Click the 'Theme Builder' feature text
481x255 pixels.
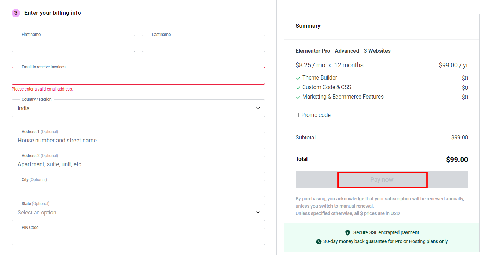coord(319,78)
